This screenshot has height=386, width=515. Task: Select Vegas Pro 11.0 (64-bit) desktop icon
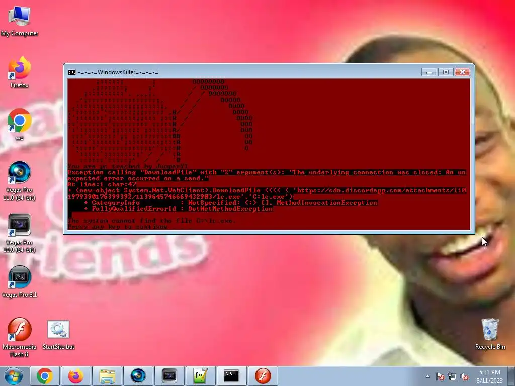[20, 180]
